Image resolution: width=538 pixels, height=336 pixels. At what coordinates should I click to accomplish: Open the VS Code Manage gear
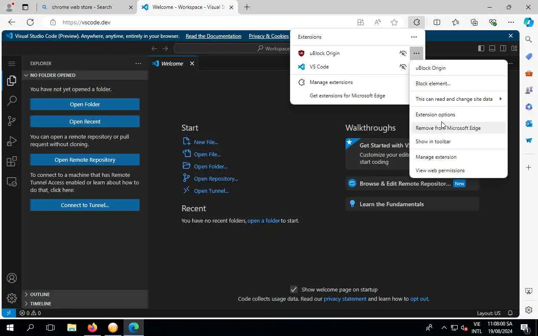12,298
